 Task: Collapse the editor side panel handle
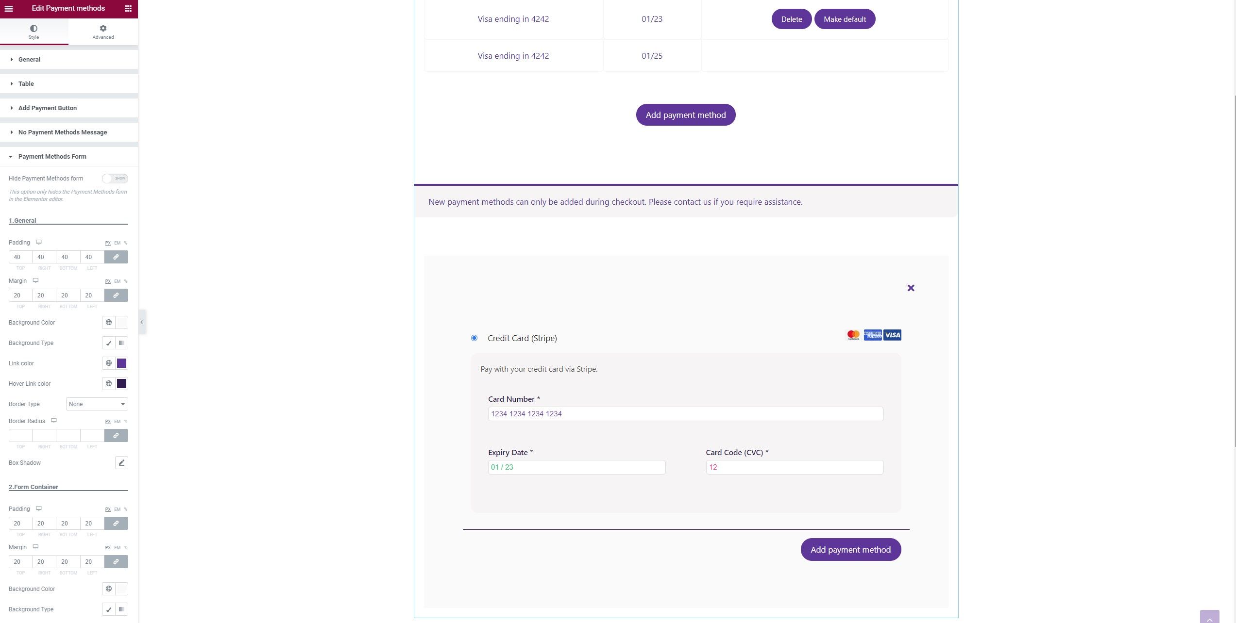(142, 322)
